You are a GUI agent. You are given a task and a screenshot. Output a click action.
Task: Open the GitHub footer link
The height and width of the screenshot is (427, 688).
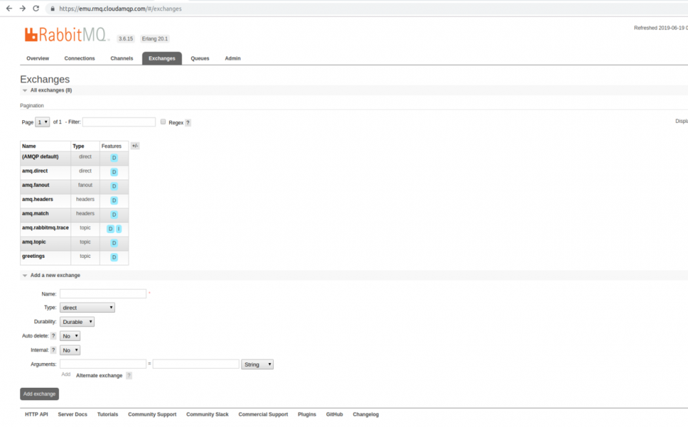(334, 414)
